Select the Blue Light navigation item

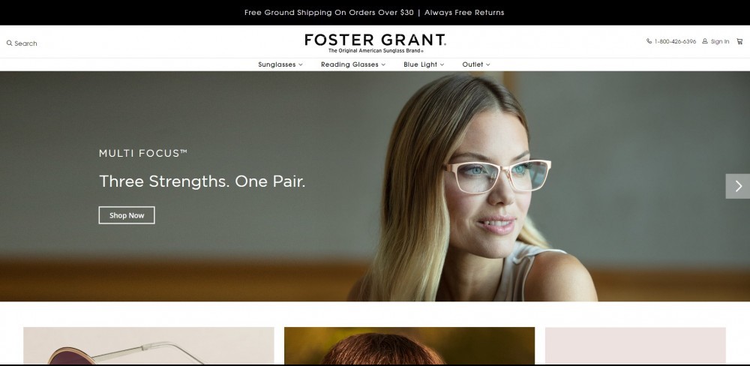pyautogui.click(x=421, y=64)
